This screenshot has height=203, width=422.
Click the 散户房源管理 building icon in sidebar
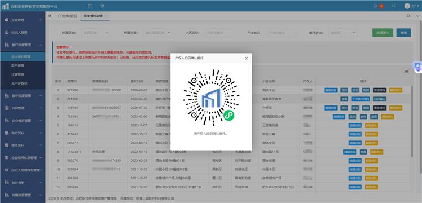tap(6, 45)
